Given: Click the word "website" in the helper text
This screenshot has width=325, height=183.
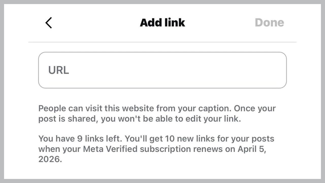Looking at the screenshot, I should coord(138,109).
